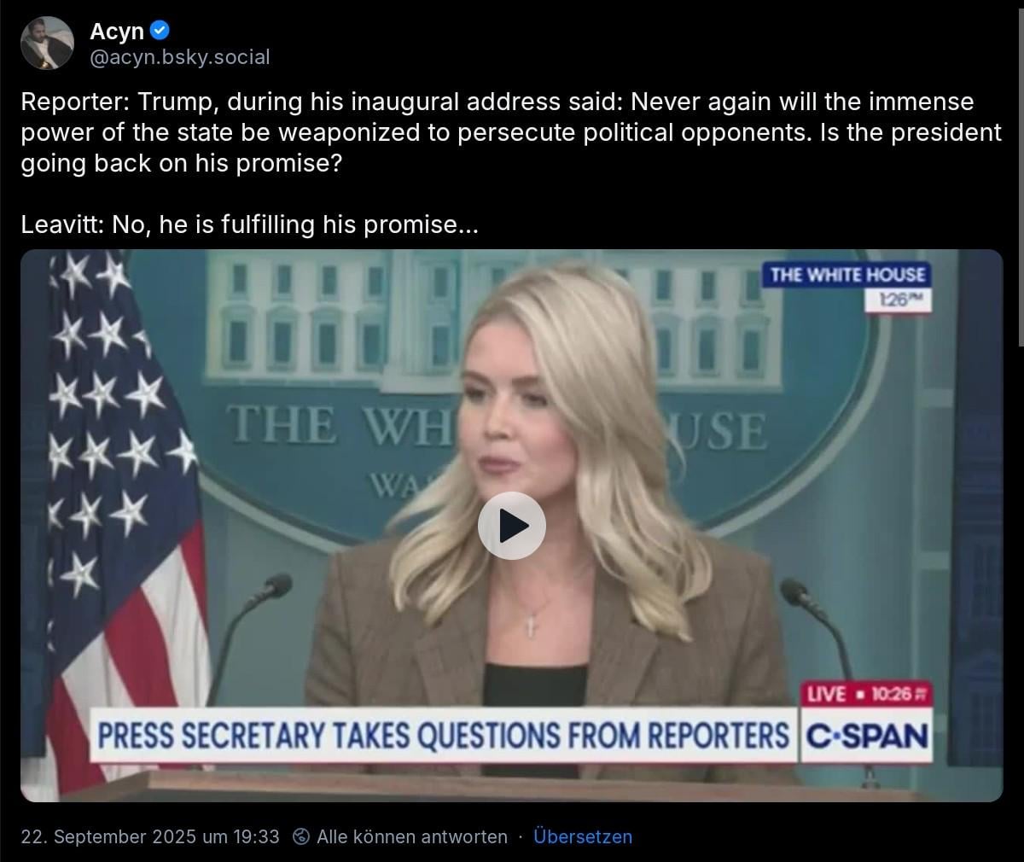This screenshot has height=862, width=1024.
Task: Open the 22. September 2025 timestamp
Action: tap(150, 836)
